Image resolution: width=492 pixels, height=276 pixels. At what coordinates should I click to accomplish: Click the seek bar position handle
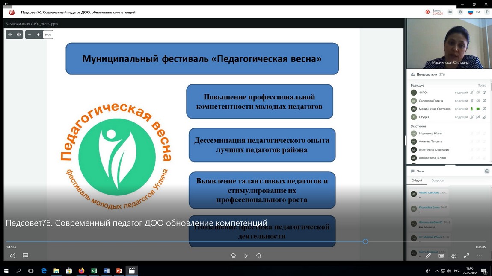click(365, 241)
